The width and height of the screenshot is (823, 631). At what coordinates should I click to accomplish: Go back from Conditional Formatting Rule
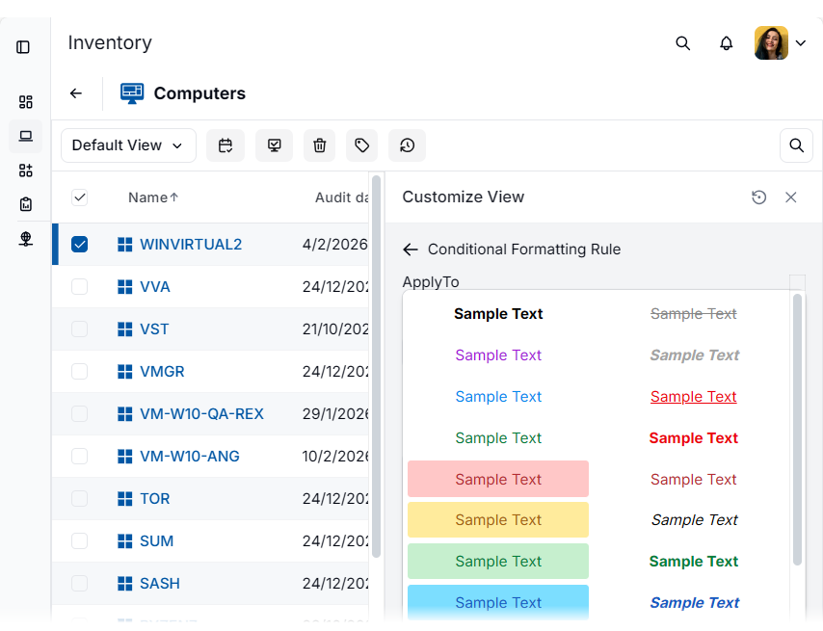click(x=411, y=250)
